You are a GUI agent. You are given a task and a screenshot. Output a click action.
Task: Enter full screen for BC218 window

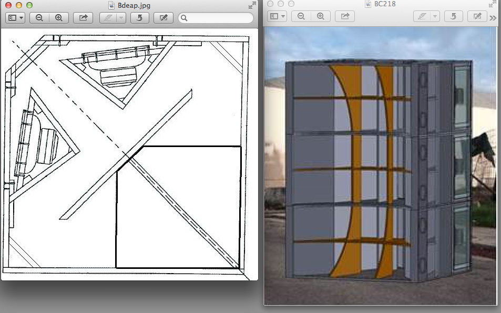click(x=493, y=4)
